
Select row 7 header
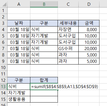[3, 49]
